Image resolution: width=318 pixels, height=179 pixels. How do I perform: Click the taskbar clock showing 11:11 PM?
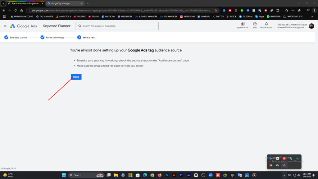(x=307, y=175)
